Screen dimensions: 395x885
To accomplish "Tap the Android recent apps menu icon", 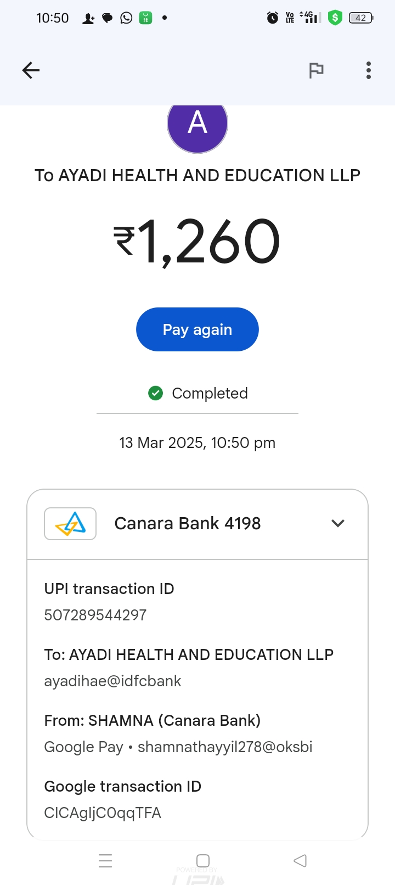I will point(105,860).
